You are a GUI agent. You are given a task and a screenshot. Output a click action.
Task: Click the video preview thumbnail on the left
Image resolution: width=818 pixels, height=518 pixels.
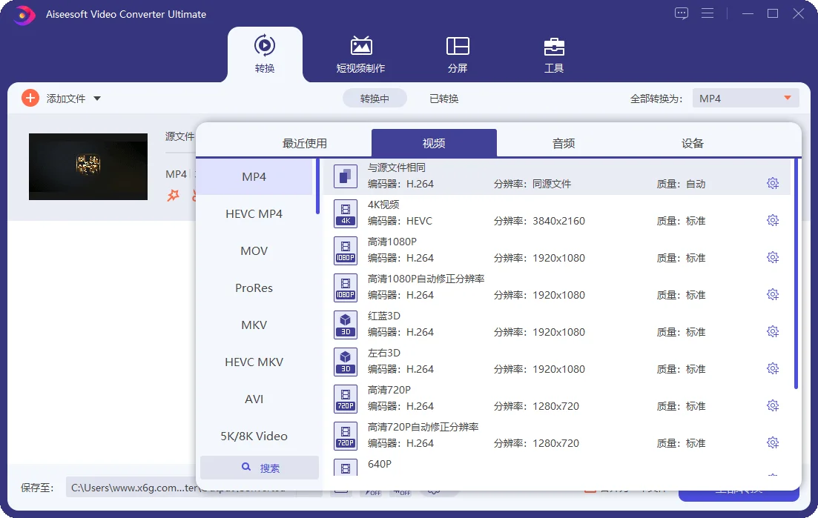click(88, 166)
